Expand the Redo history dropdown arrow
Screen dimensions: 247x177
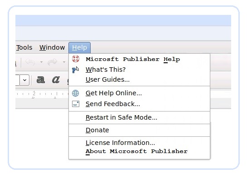[64, 62]
